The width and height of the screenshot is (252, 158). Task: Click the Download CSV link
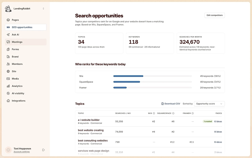171,104
